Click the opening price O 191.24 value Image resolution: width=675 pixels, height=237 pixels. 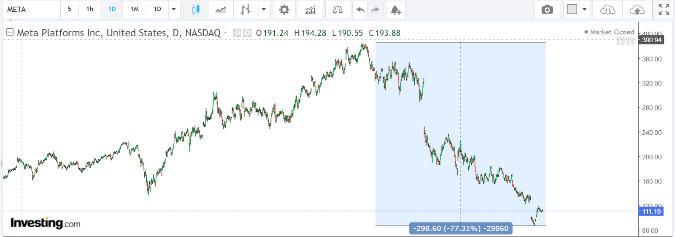tap(272, 33)
